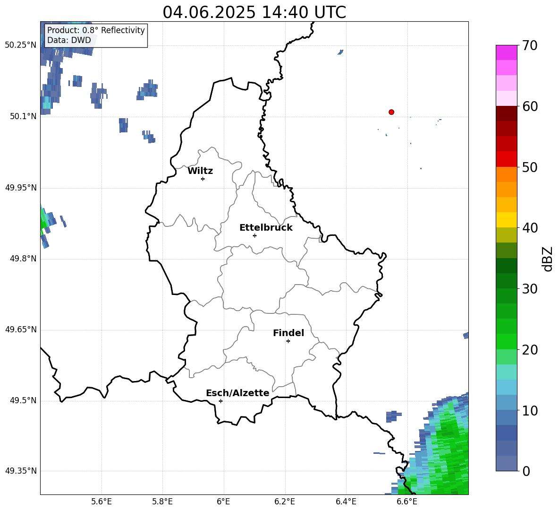
Task: Click colorbar tick value 50
Action: (530, 167)
